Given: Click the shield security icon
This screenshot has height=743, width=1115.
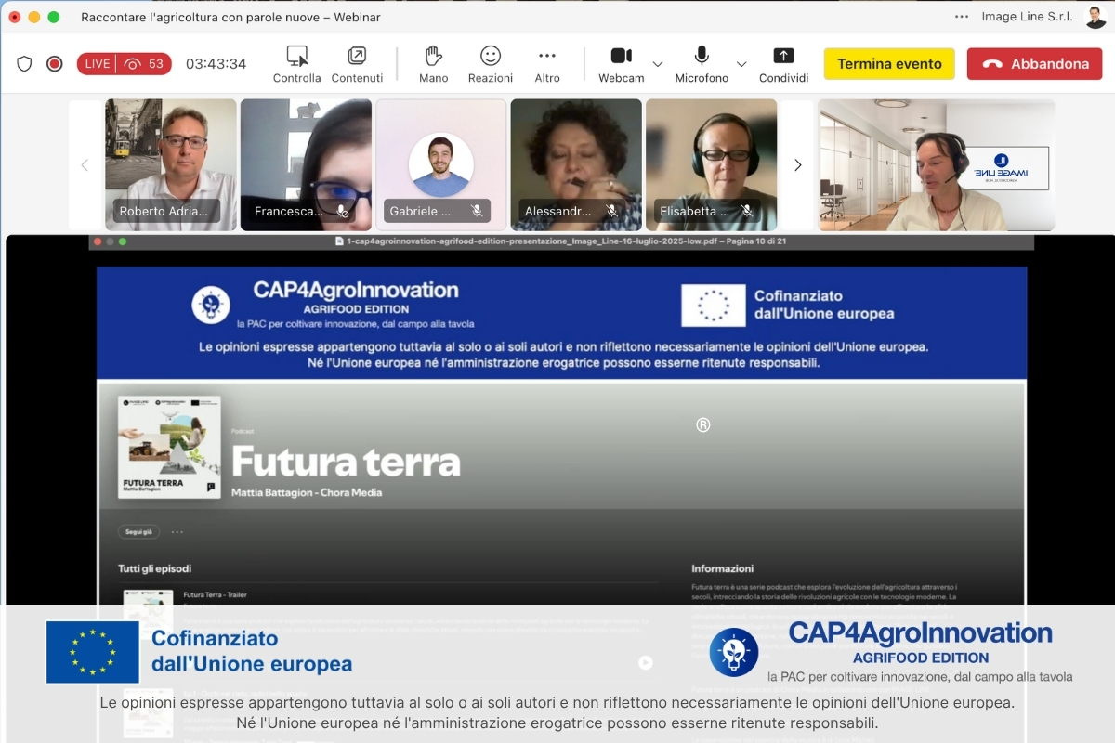Looking at the screenshot, I should [24, 64].
